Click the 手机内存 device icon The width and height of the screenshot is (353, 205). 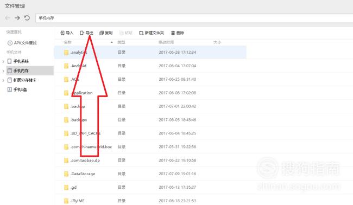[x=9, y=71]
